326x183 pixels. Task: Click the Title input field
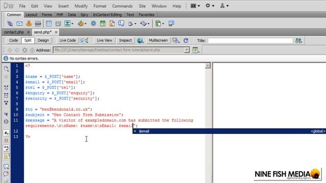click(x=250, y=41)
